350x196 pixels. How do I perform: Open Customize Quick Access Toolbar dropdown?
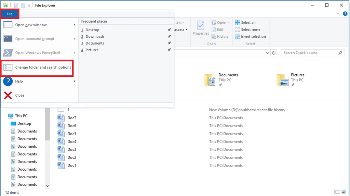click(x=29, y=5)
